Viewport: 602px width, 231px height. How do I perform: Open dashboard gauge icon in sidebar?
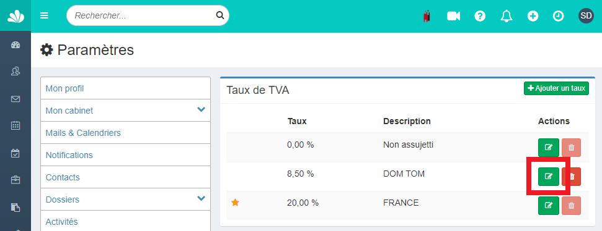click(15, 45)
